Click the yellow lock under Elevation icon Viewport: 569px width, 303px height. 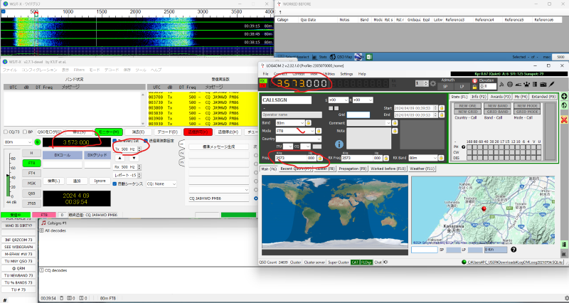(474, 87)
